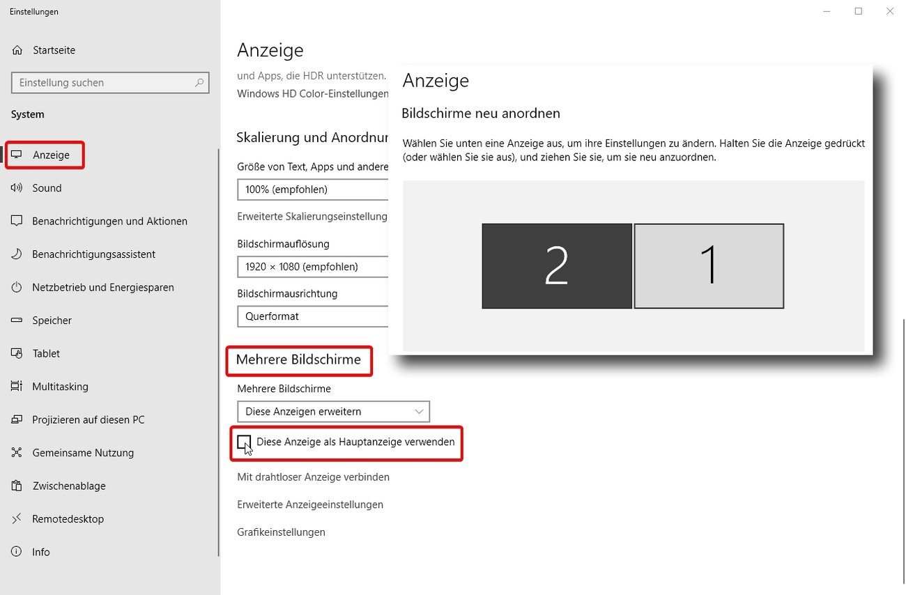This screenshot has height=595, width=906.
Task: Open Projizieren auf diesen PC settings
Action: [17, 419]
